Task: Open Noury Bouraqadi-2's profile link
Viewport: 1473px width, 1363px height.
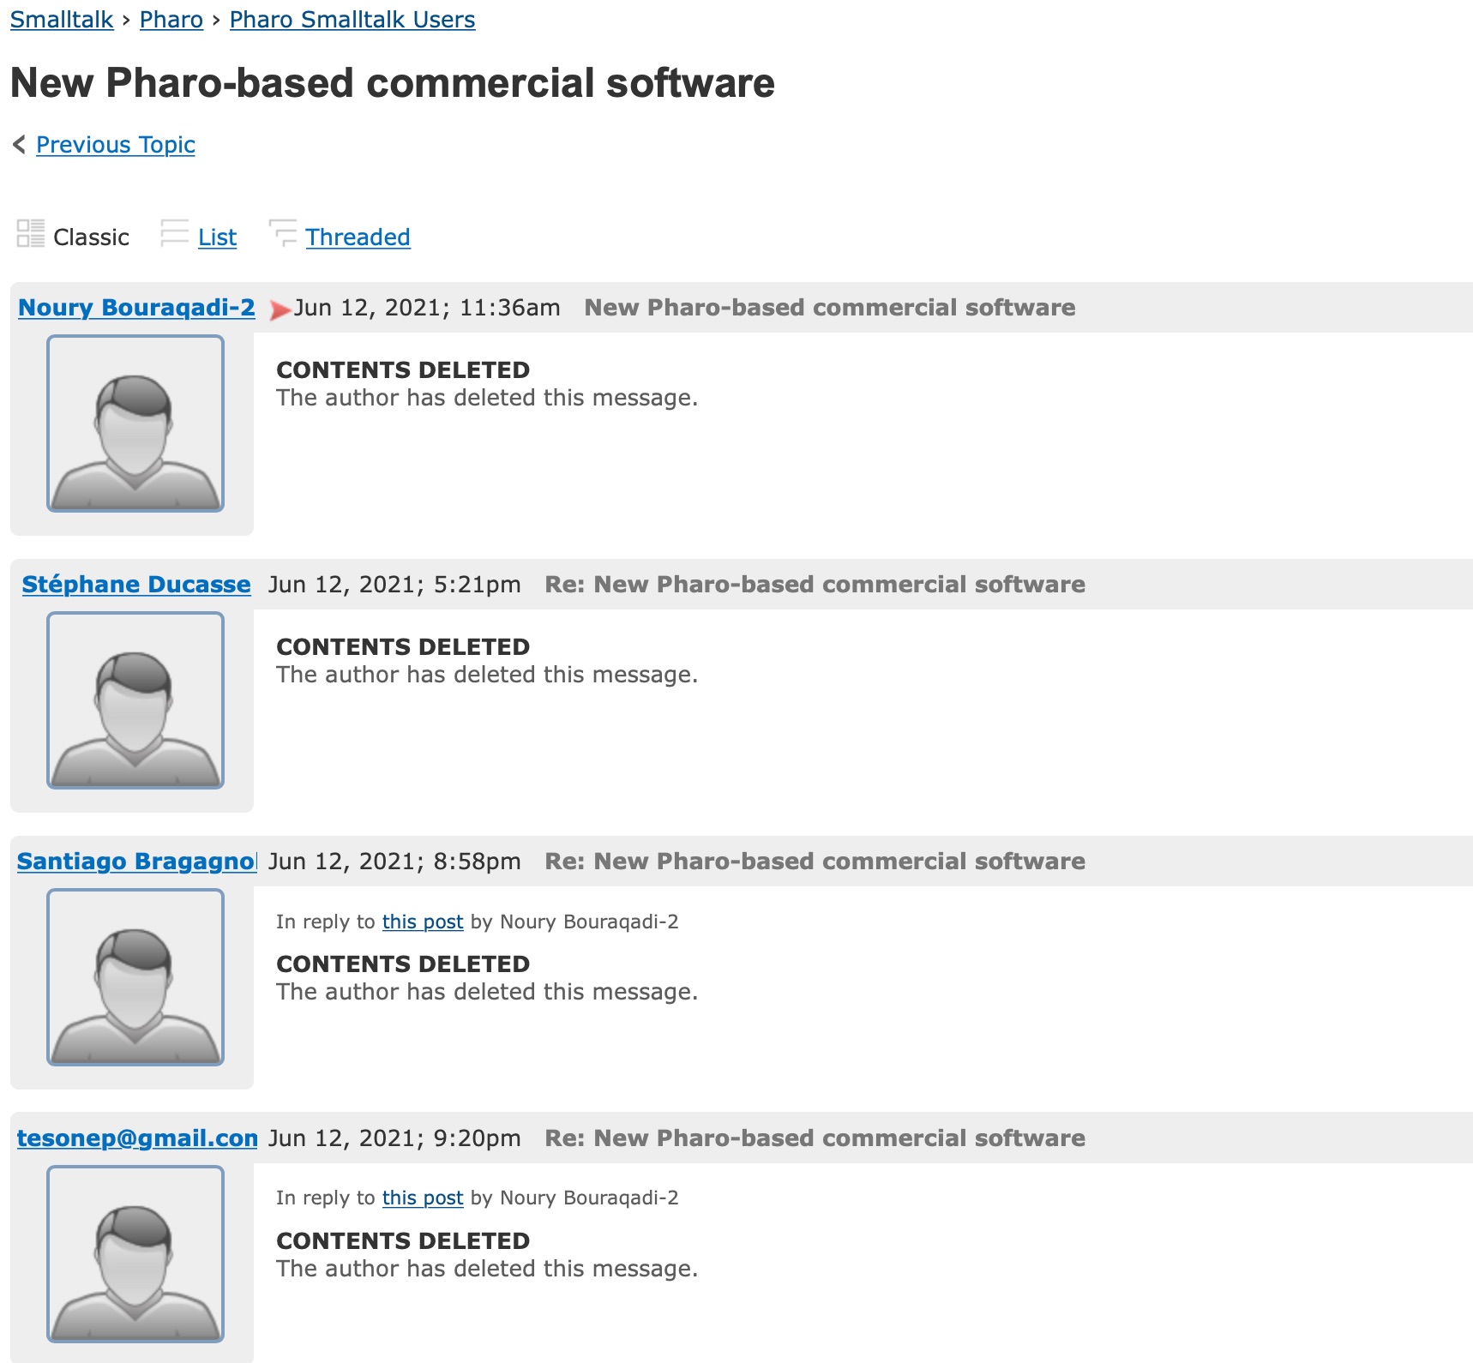Action: [136, 308]
